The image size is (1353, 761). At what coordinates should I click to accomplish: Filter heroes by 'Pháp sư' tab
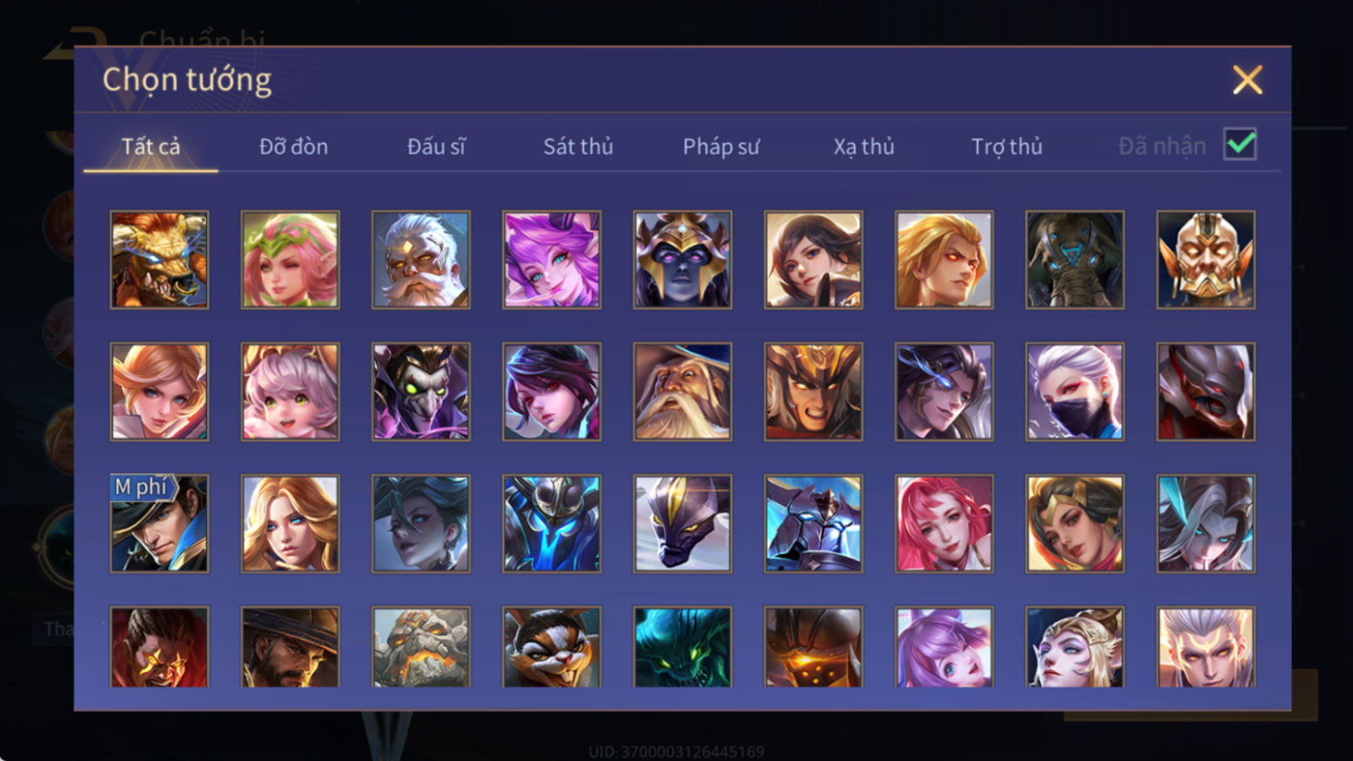[721, 146]
